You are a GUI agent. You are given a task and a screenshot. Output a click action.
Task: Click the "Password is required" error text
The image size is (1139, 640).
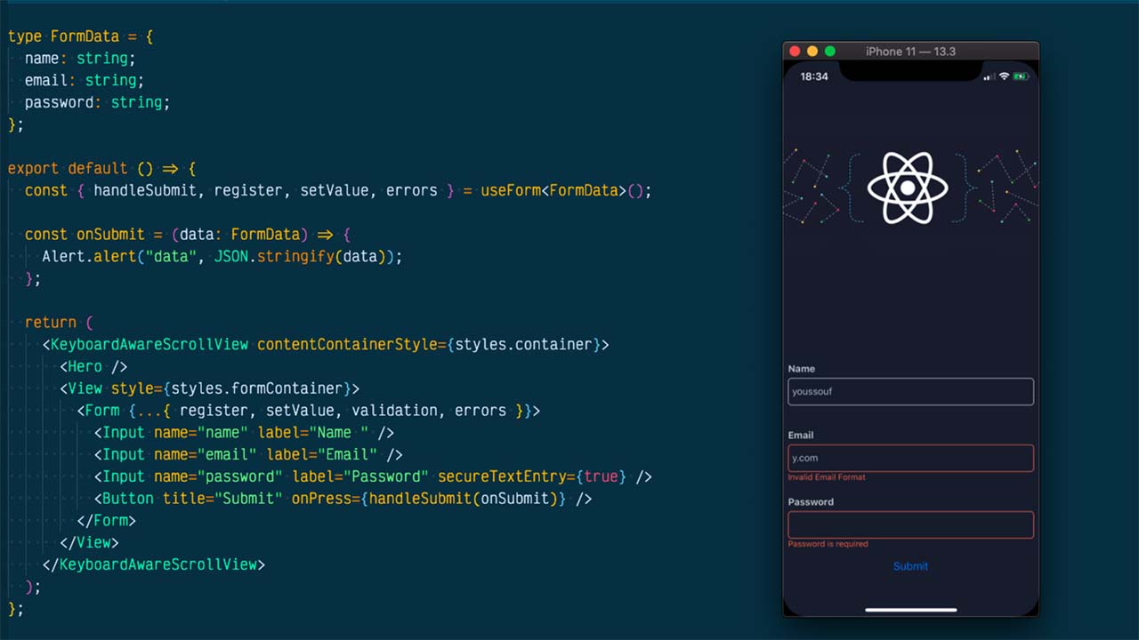(x=828, y=544)
